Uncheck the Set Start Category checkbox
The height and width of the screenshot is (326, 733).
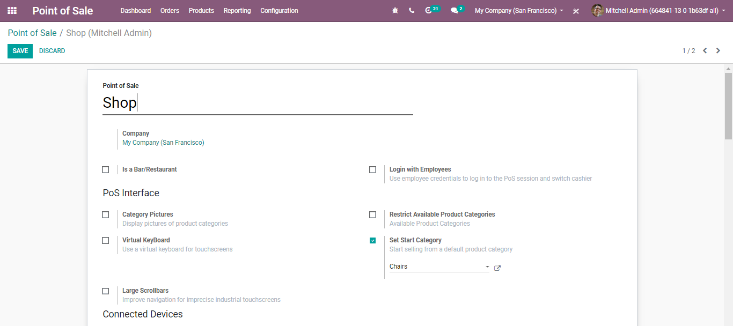373,240
